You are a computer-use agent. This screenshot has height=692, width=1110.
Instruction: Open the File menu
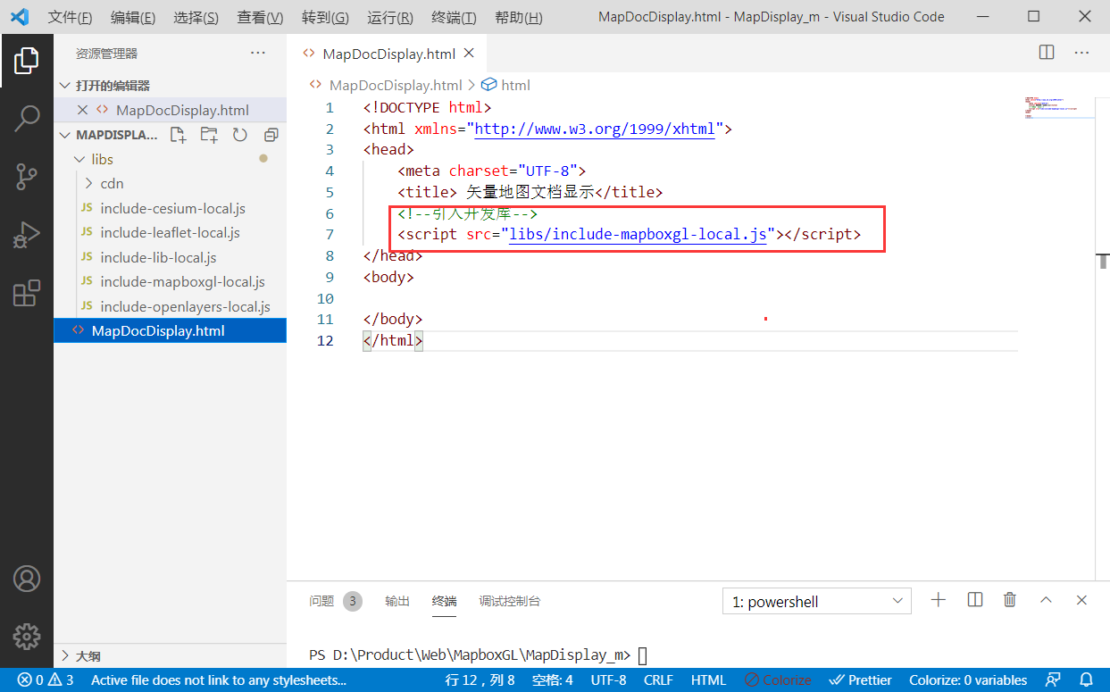[x=70, y=17]
